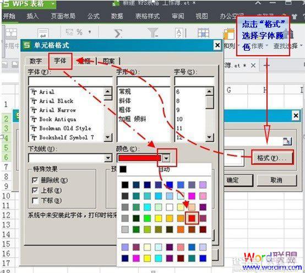Select the 自动 automatic color option
The image size is (305, 273).
[x=164, y=169]
